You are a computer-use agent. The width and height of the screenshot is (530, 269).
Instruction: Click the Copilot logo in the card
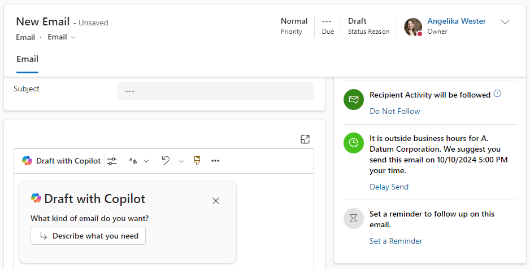pyautogui.click(x=36, y=198)
